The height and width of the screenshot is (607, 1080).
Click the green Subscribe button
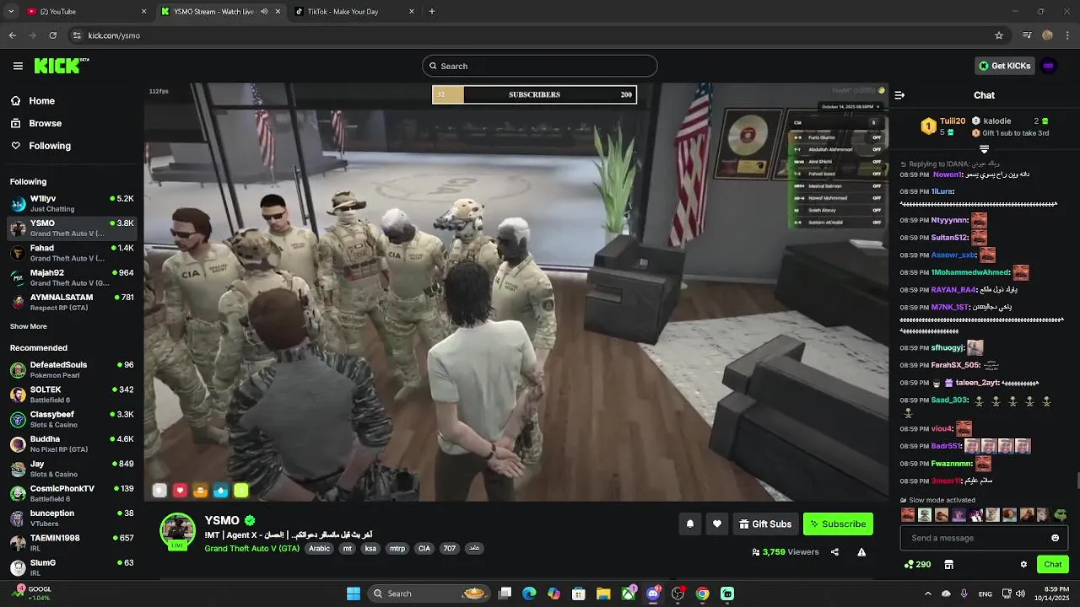(x=838, y=524)
